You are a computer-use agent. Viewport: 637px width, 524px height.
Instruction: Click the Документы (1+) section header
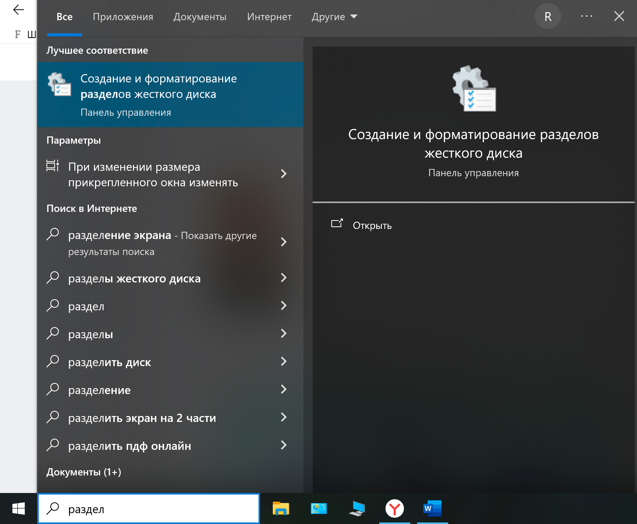point(84,472)
